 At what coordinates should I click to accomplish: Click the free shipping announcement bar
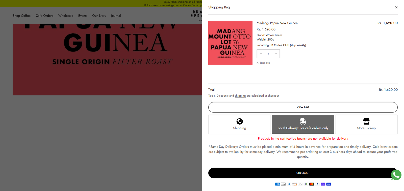pyautogui.click(x=101, y=4)
